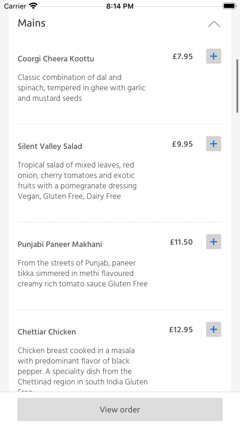Click the £11.50 price label
This screenshot has height=427, width=240.
[x=181, y=242]
